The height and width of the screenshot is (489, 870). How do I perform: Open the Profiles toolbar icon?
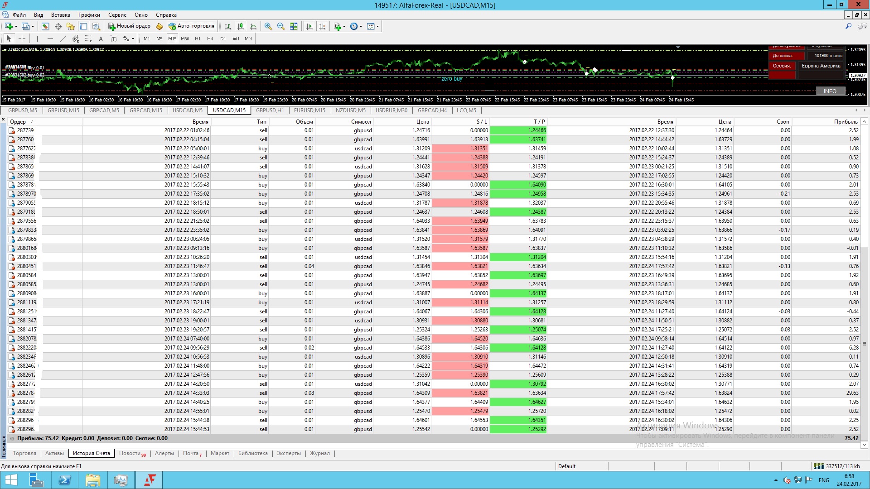tap(26, 26)
